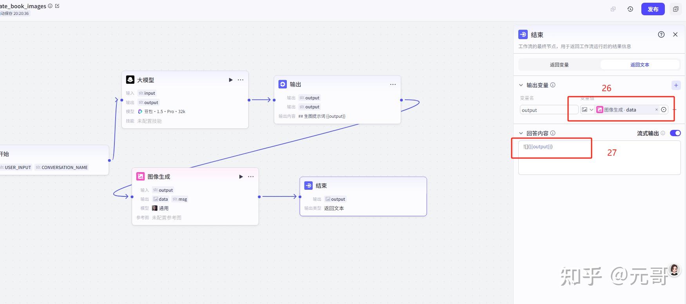
Task: Click the output variable name field
Action: (548, 110)
